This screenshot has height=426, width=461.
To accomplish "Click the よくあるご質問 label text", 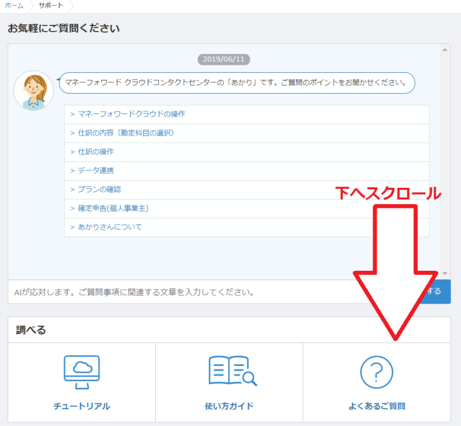I will coord(377,406).
